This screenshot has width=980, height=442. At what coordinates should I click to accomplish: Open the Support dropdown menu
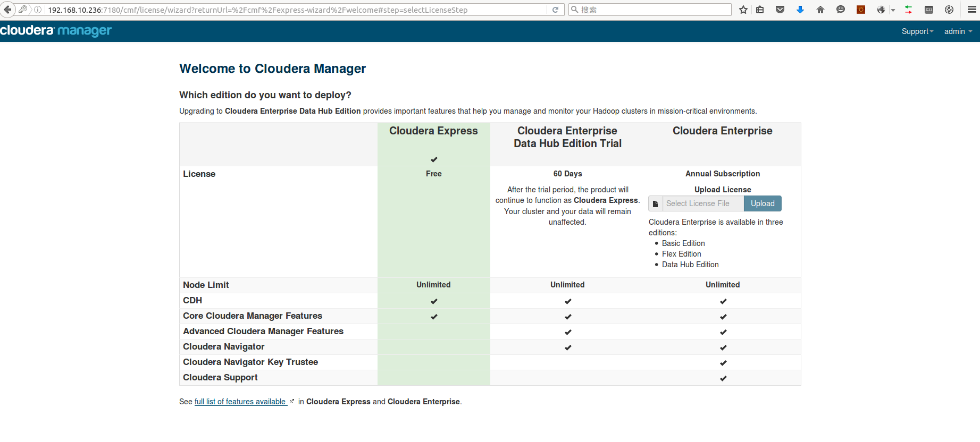pyautogui.click(x=917, y=31)
